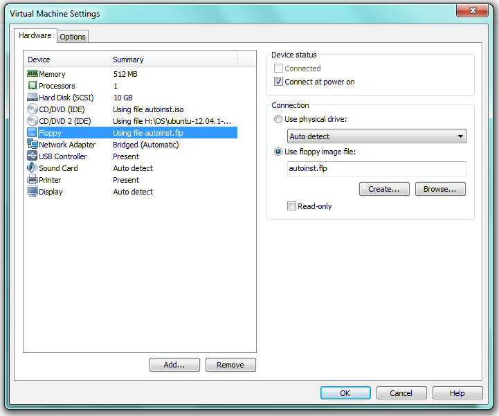The image size is (499, 416).
Task: Select the Hard Disk (SCSI) label
Action: (x=66, y=98)
